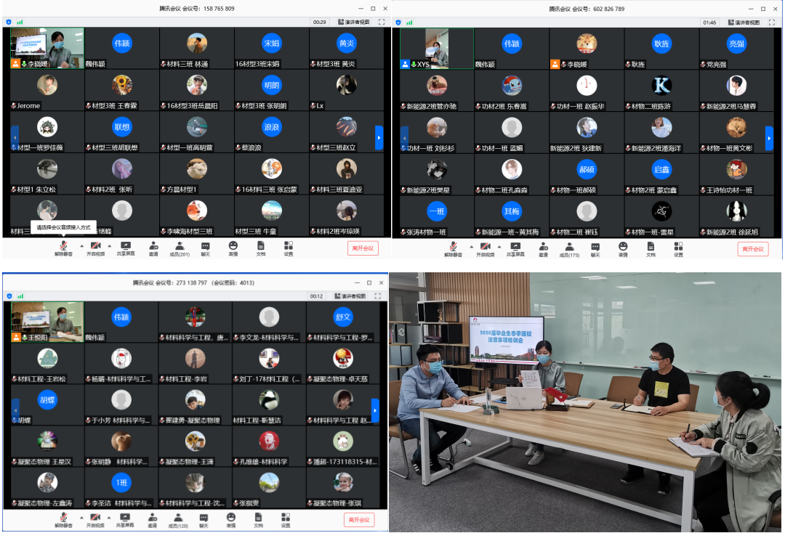785x533 pixels.
Task: Open 表情 emoji picker in meeting 273 138 797
Action: pos(230,519)
